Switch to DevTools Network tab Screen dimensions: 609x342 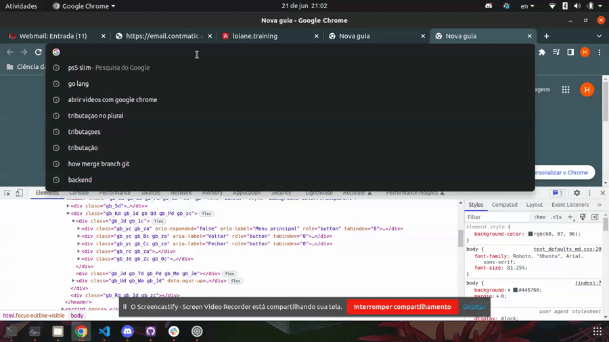click(x=181, y=193)
